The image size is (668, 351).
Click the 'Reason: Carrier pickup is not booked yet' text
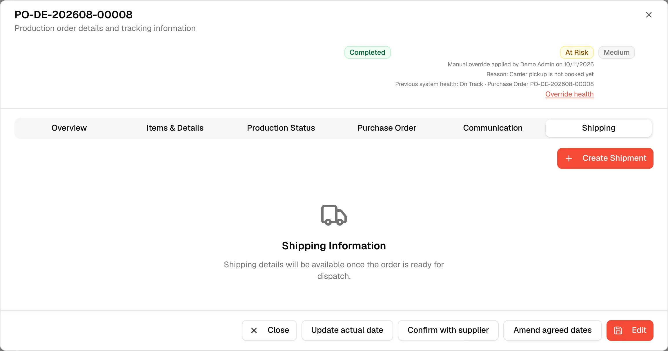pos(540,74)
